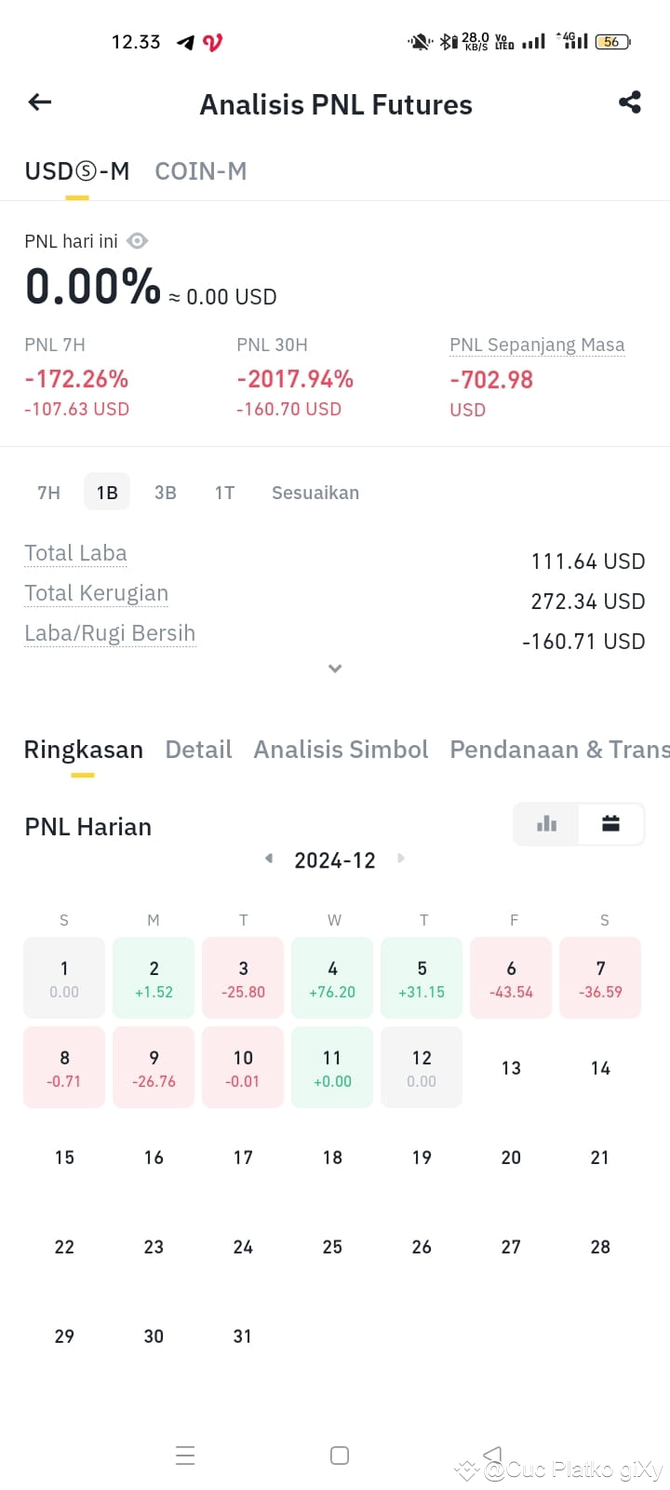This screenshot has width=670, height=1490.
Task: Go to next month arrow
Action: 401,859
